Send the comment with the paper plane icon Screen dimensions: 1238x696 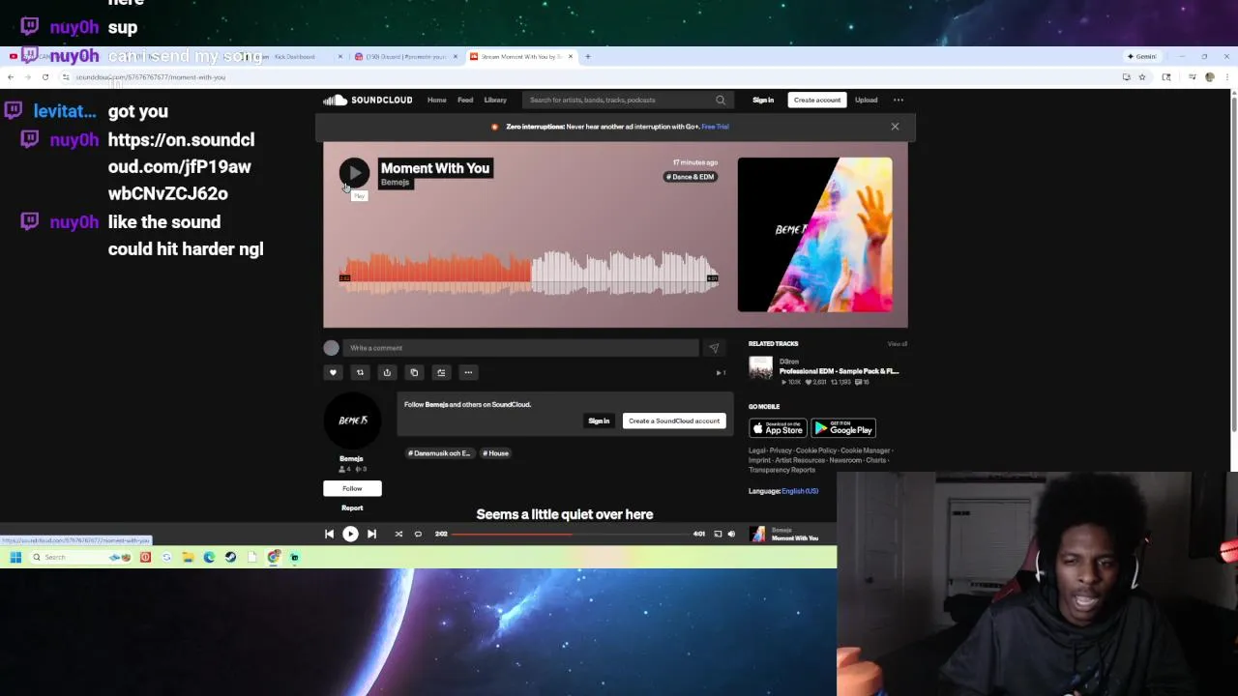coord(714,348)
